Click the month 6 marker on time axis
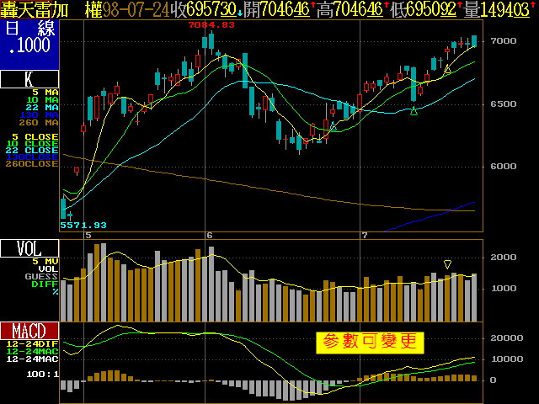This screenshot has height=404, width=539. coord(209,235)
